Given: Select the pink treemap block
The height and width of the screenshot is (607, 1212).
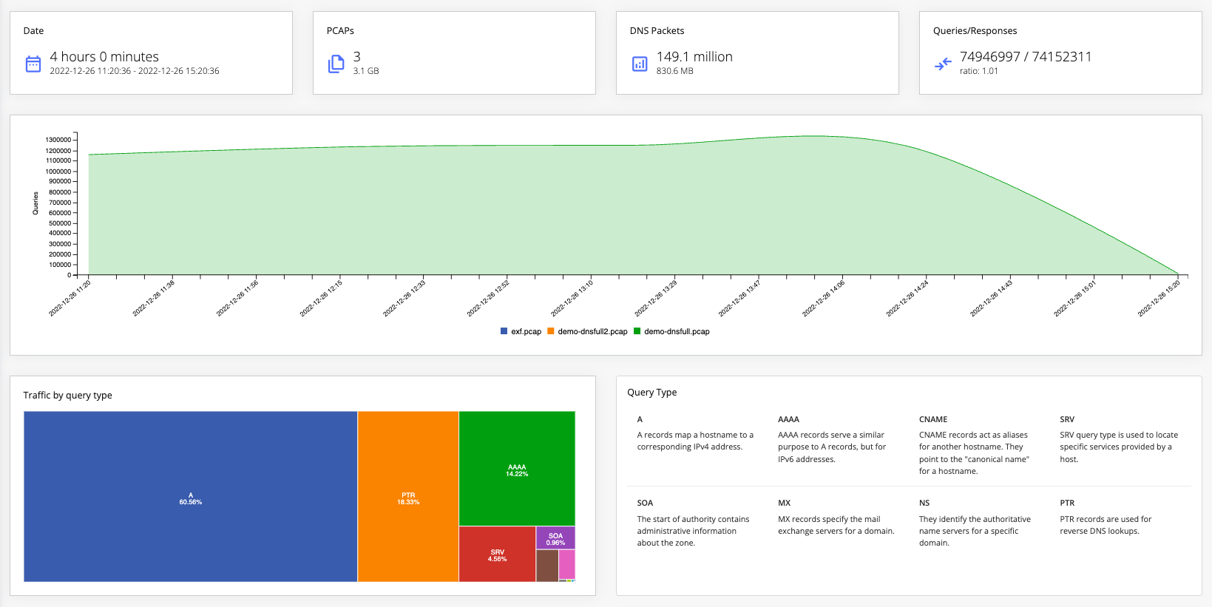Looking at the screenshot, I should point(567,565).
